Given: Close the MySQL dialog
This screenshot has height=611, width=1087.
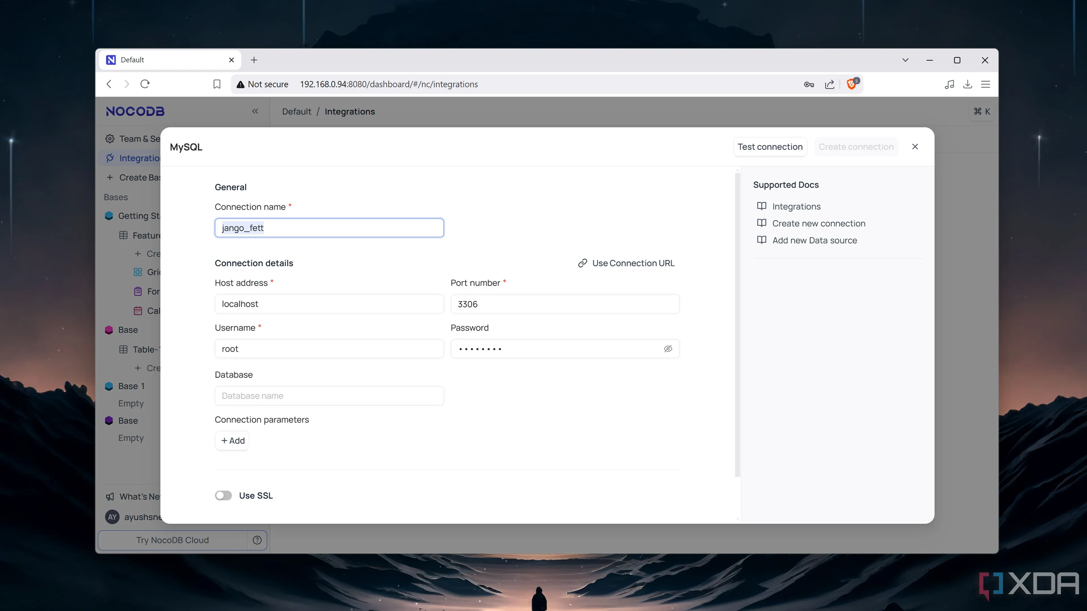Looking at the screenshot, I should tap(915, 147).
